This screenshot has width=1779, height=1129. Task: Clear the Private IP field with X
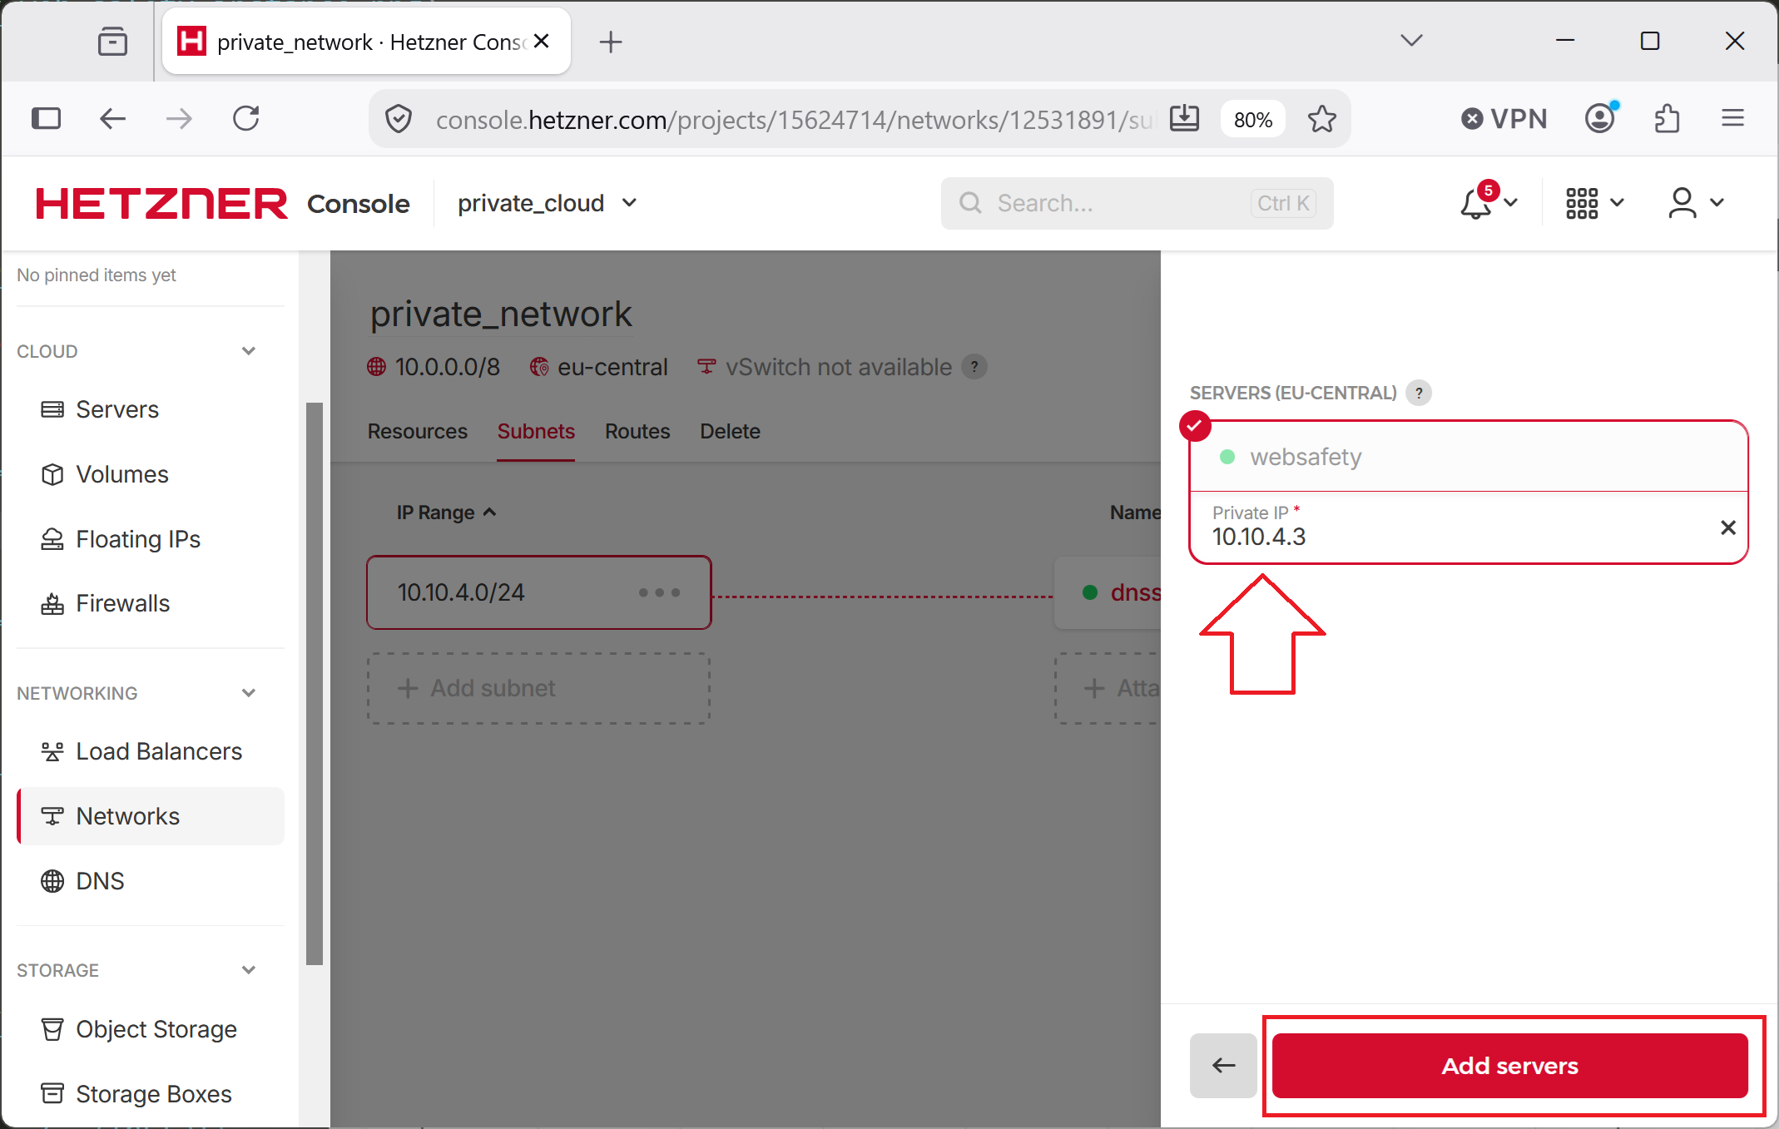1728,527
